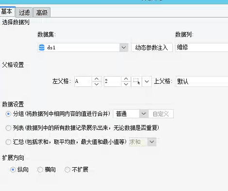
Task: Open the 求和 summary dropdown
Action: tap(152, 142)
